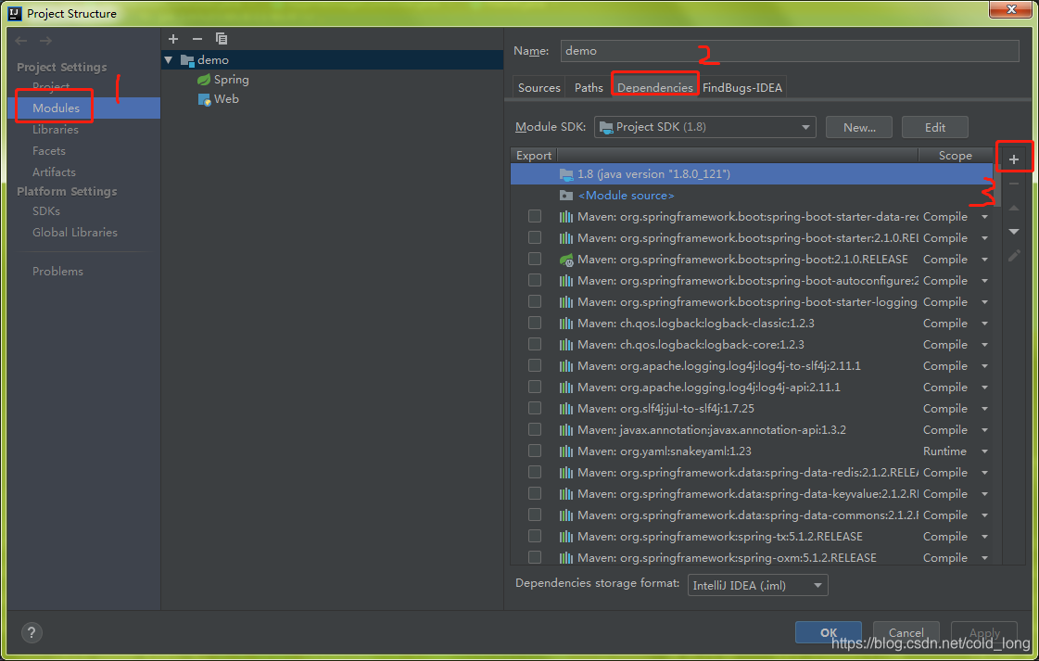Click the Export column header
This screenshot has width=1039, height=661.
point(534,156)
